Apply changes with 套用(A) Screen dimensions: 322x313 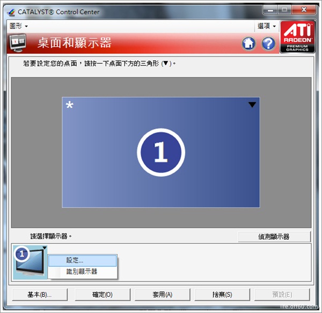163,295
